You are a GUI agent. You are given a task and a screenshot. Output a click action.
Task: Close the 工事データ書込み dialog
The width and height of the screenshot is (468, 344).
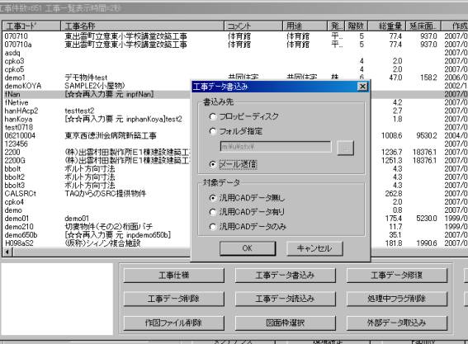[x=362, y=87]
